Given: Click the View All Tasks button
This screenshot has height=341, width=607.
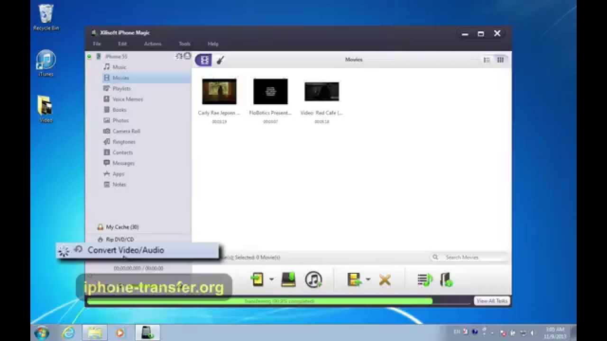Looking at the screenshot, I should tap(492, 301).
